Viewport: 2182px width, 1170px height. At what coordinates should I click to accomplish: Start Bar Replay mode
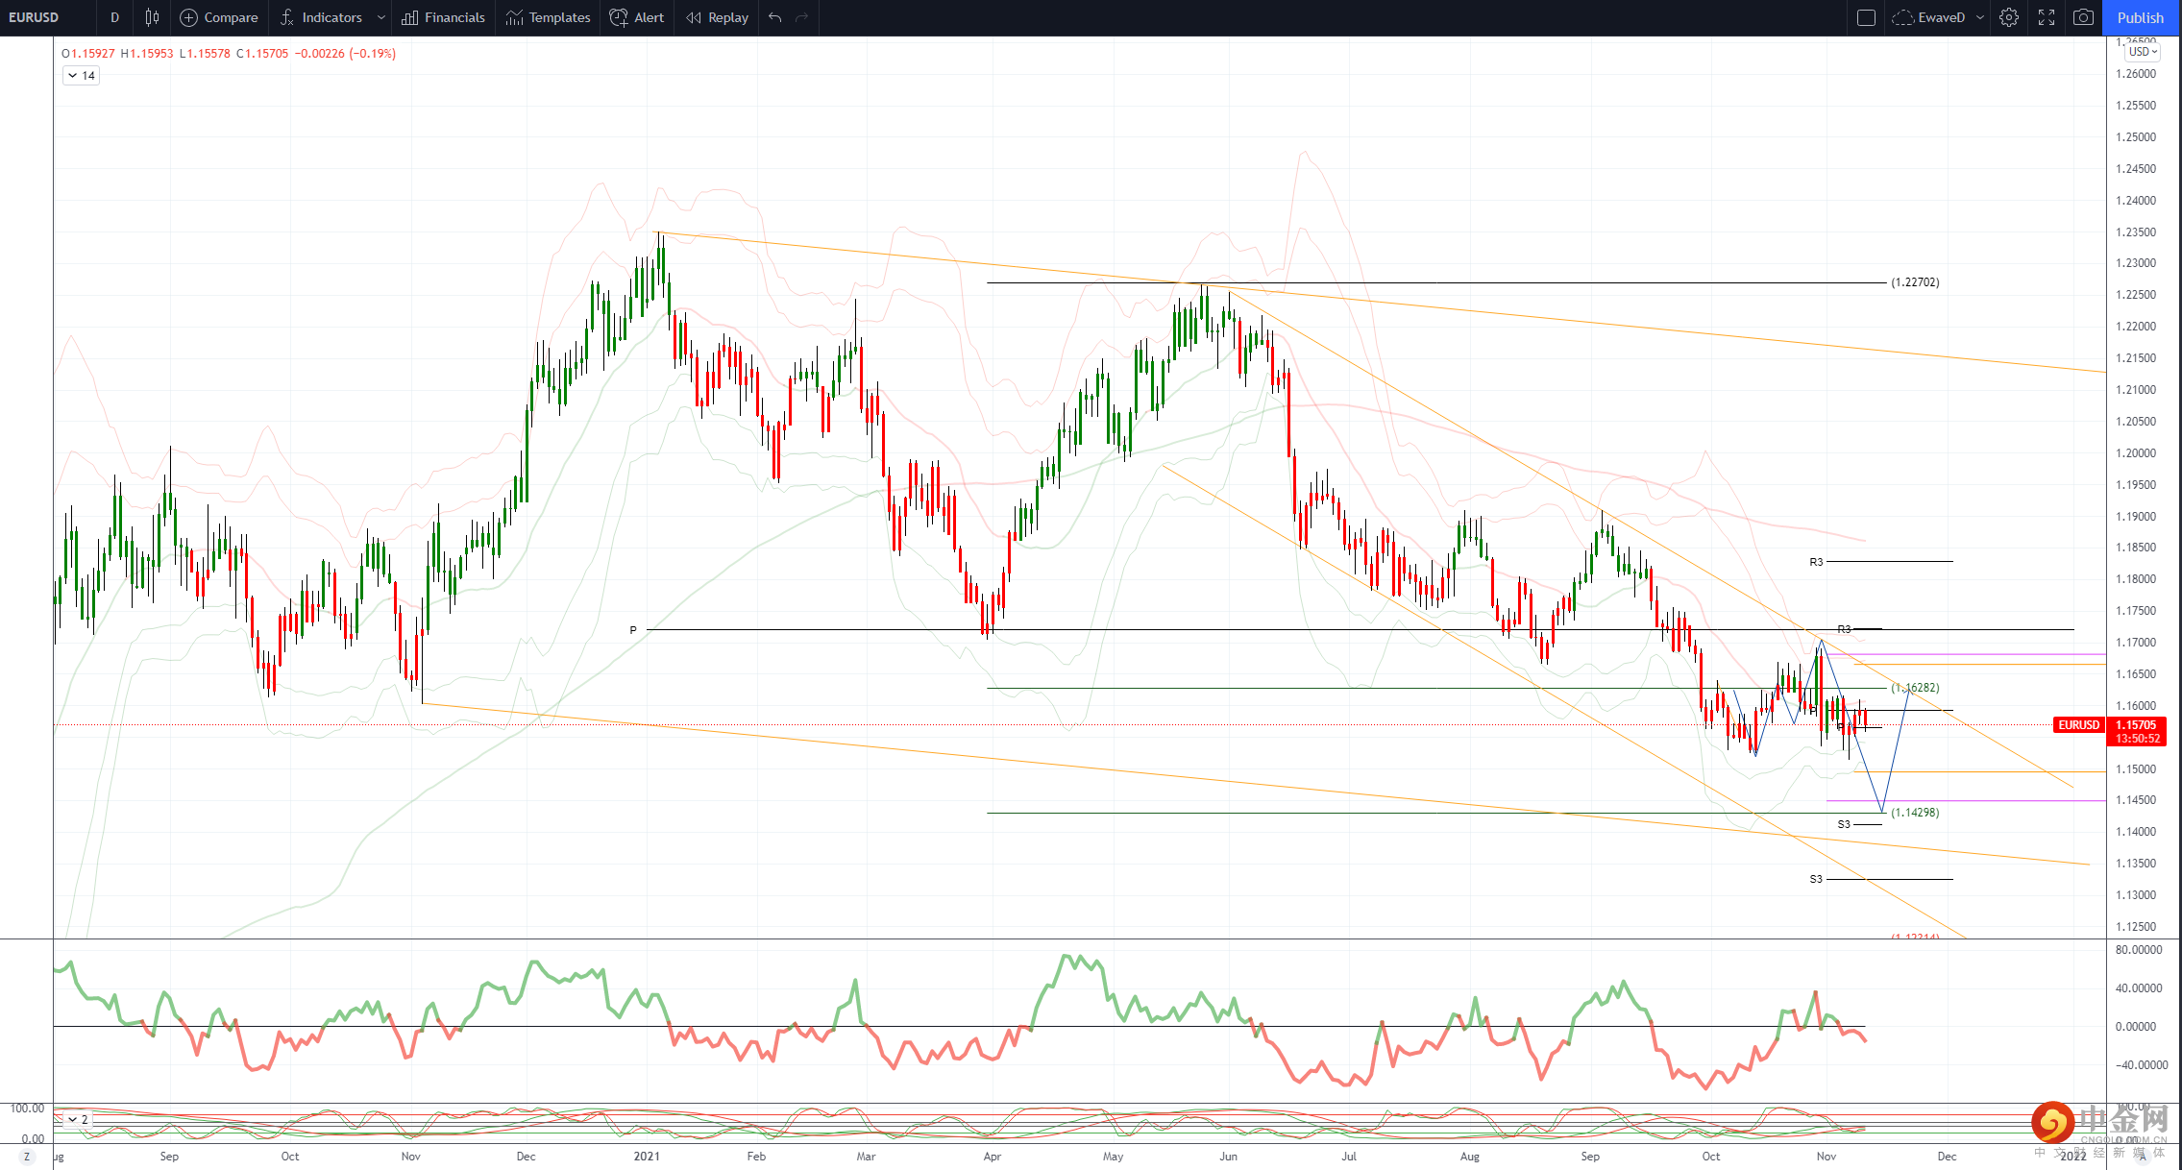[x=717, y=17]
